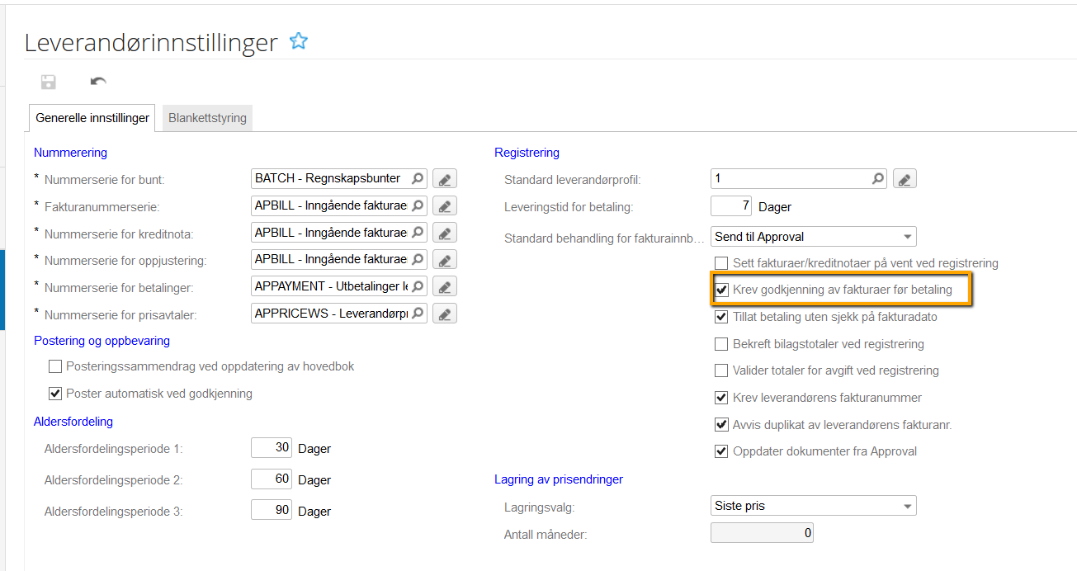Edit the Fakturanummerserie with pencil icon
Screen dimensions: 1077x571
[445, 206]
